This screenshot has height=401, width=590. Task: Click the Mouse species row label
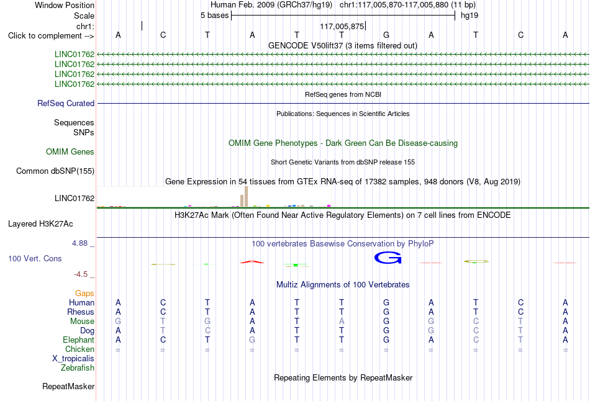[82, 322]
